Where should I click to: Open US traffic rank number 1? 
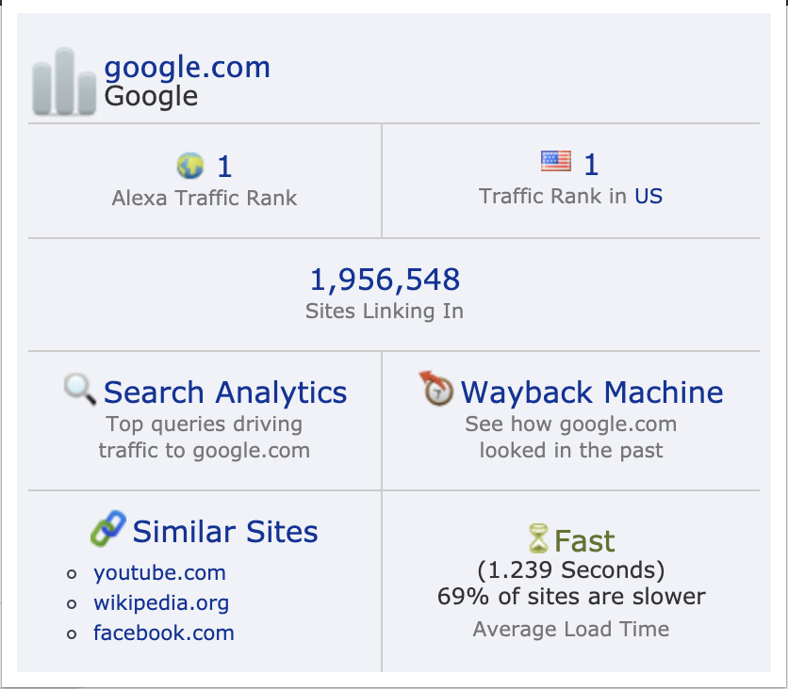click(591, 164)
